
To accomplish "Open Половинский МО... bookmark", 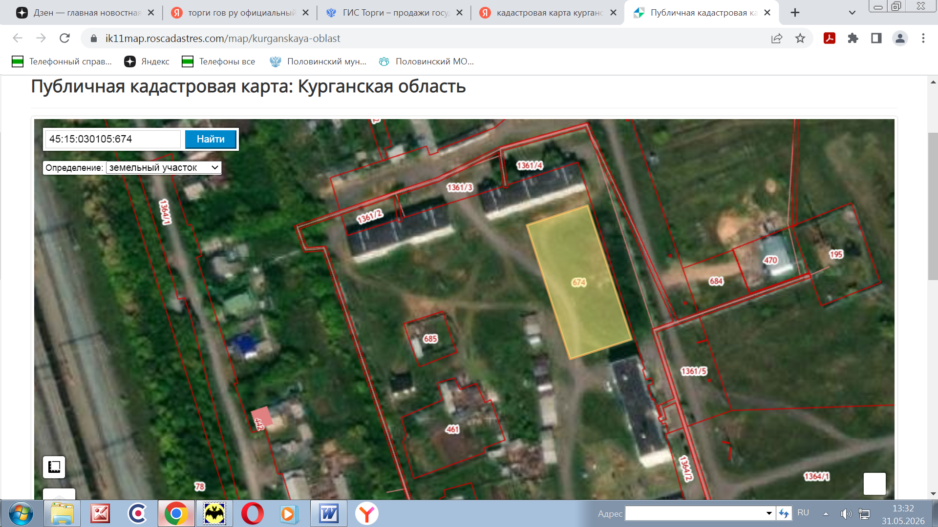I will click(426, 61).
